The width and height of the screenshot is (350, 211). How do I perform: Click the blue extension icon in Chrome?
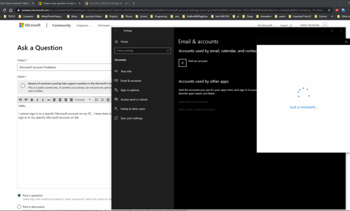tap(343, 10)
